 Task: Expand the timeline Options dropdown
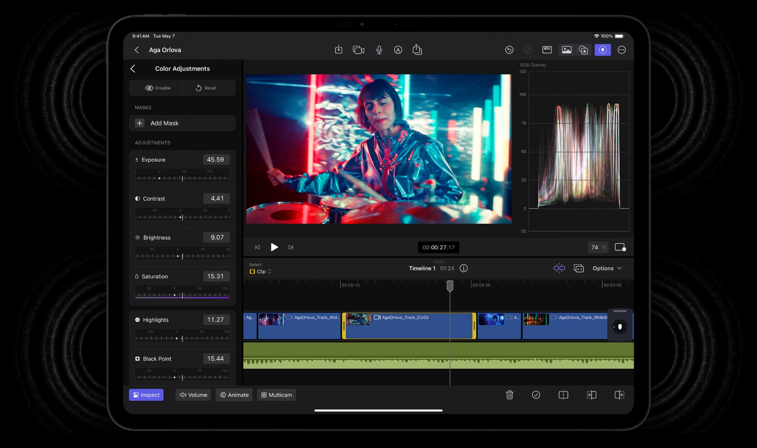pos(607,268)
